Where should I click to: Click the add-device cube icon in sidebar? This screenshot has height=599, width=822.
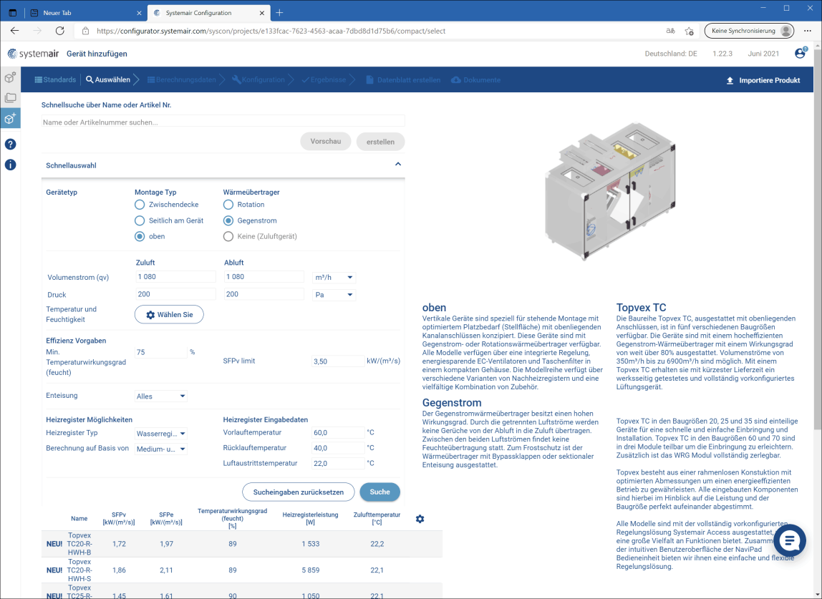click(10, 118)
